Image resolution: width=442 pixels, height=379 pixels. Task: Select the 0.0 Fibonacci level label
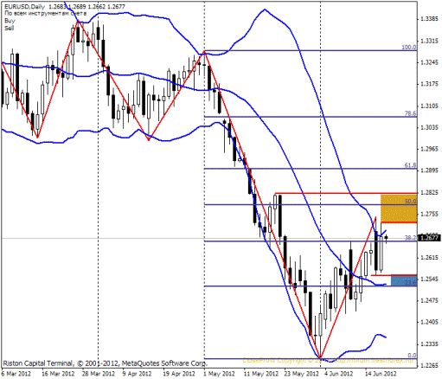click(x=413, y=356)
